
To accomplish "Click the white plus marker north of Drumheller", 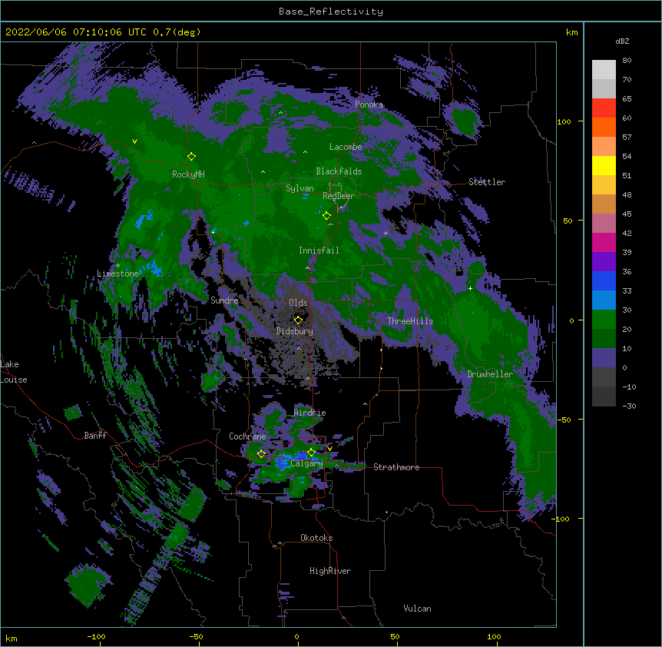I will pyautogui.click(x=470, y=288).
